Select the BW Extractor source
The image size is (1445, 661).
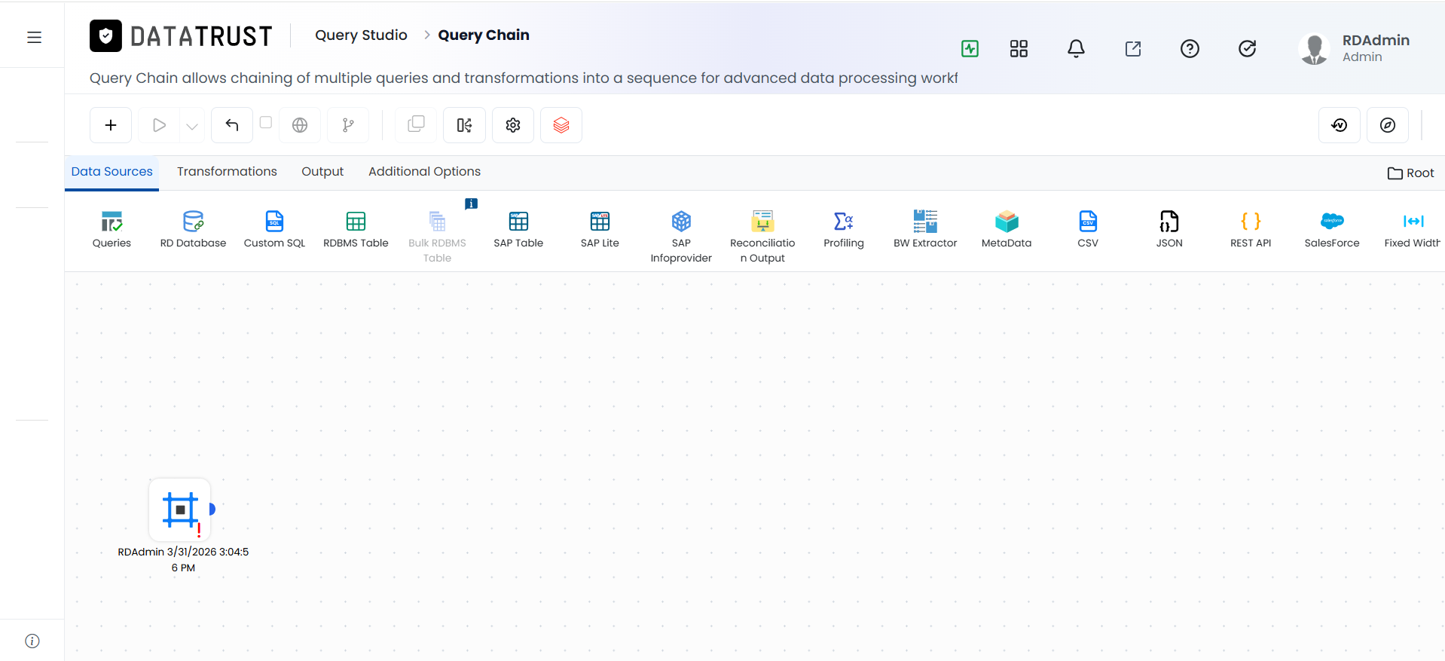[925, 230]
